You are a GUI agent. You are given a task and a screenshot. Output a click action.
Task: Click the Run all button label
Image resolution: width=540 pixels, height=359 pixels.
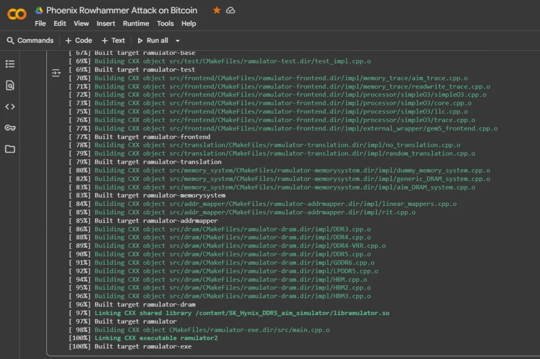click(157, 41)
